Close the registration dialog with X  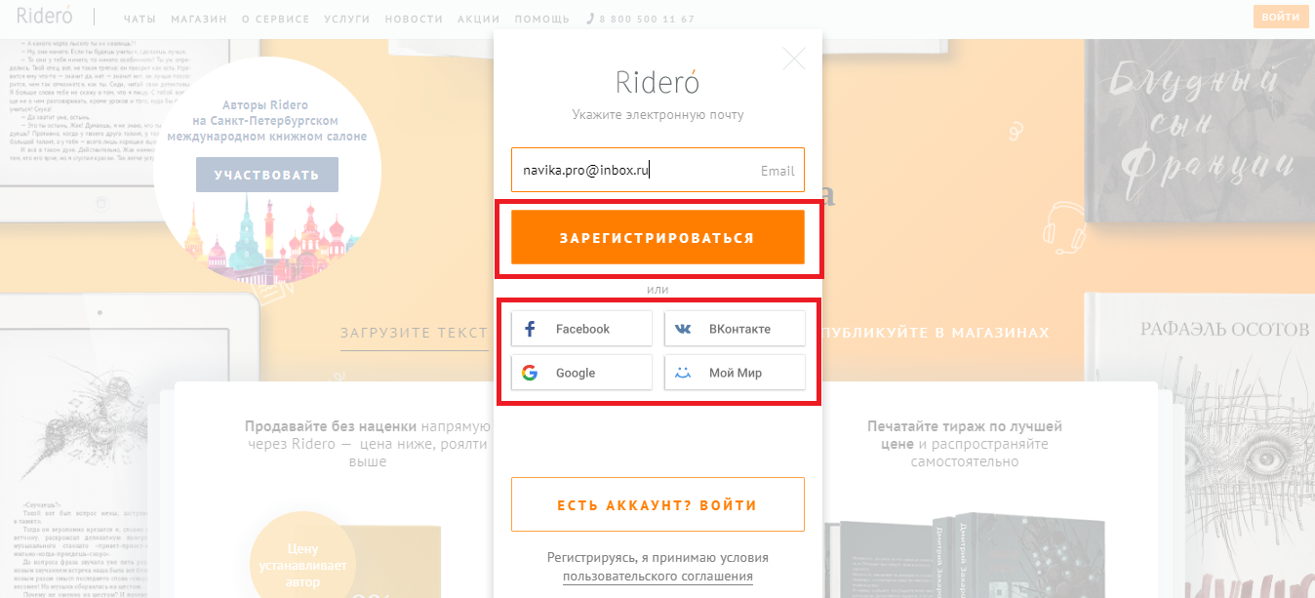794,59
